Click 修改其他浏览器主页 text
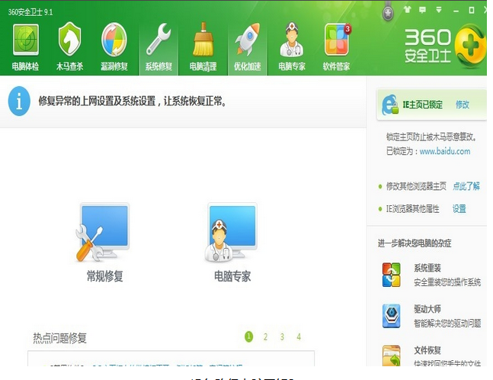This screenshot has width=493, height=380. (x=416, y=186)
